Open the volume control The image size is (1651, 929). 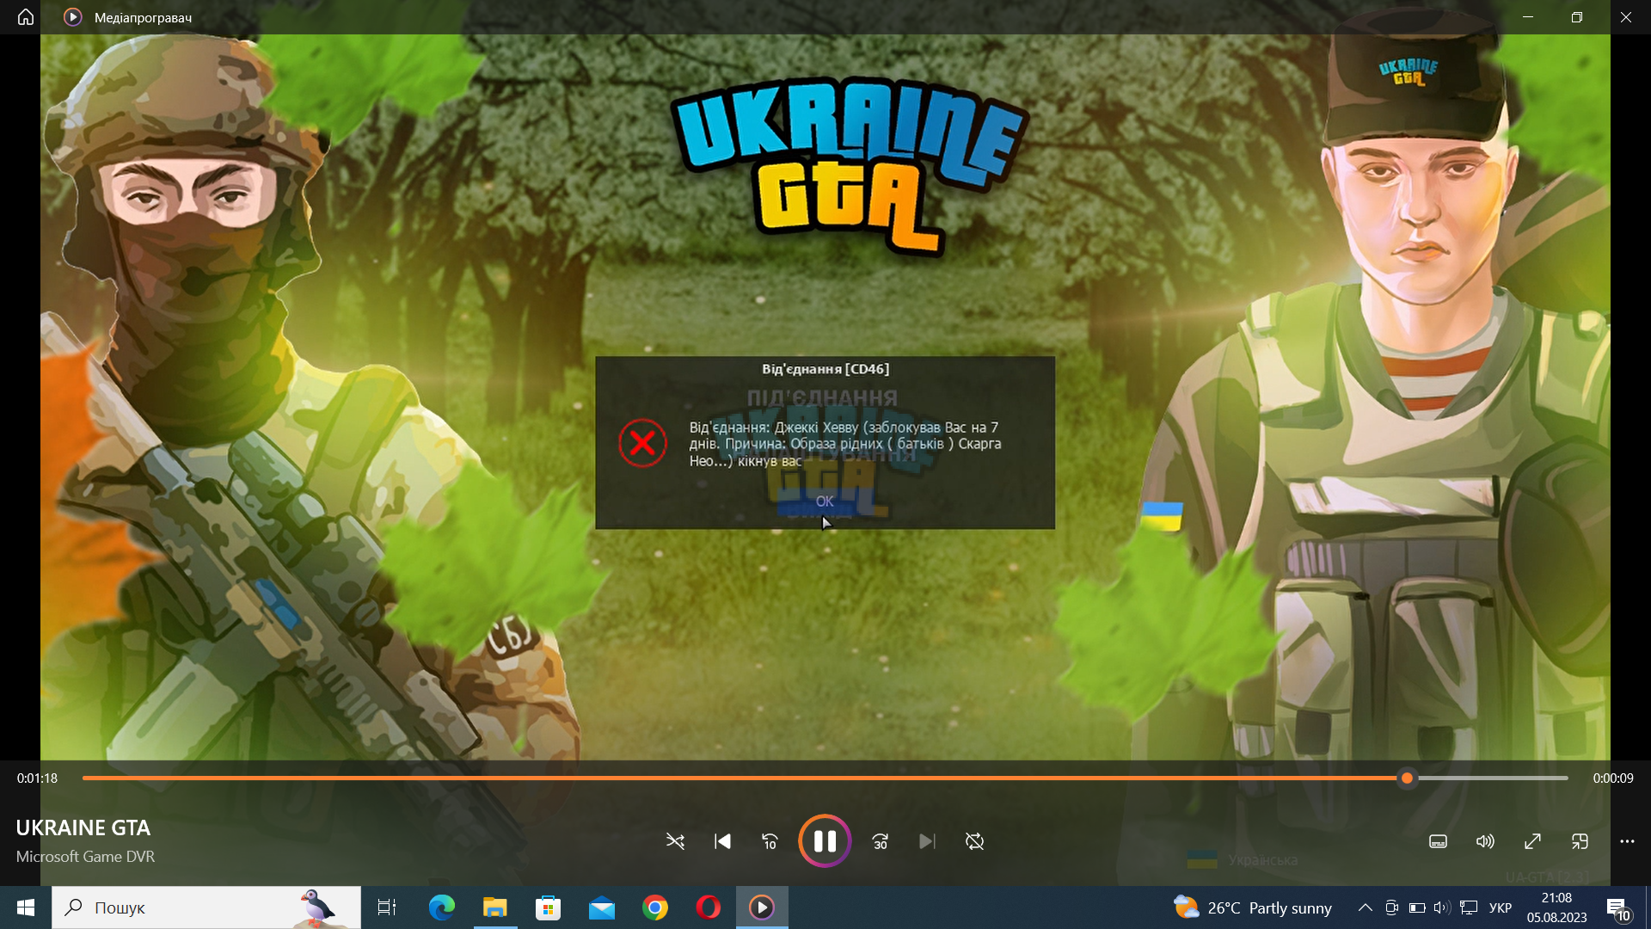pyautogui.click(x=1485, y=841)
